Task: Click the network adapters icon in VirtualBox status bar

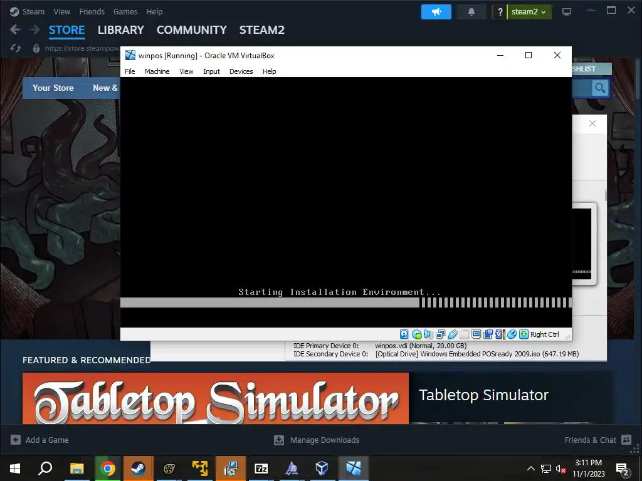Action: [x=441, y=334]
